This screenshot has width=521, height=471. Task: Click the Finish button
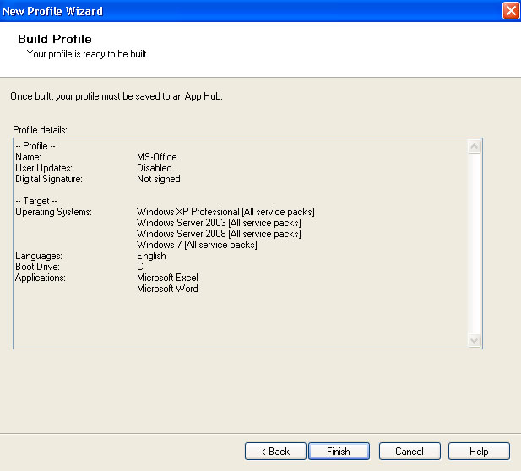tap(339, 451)
